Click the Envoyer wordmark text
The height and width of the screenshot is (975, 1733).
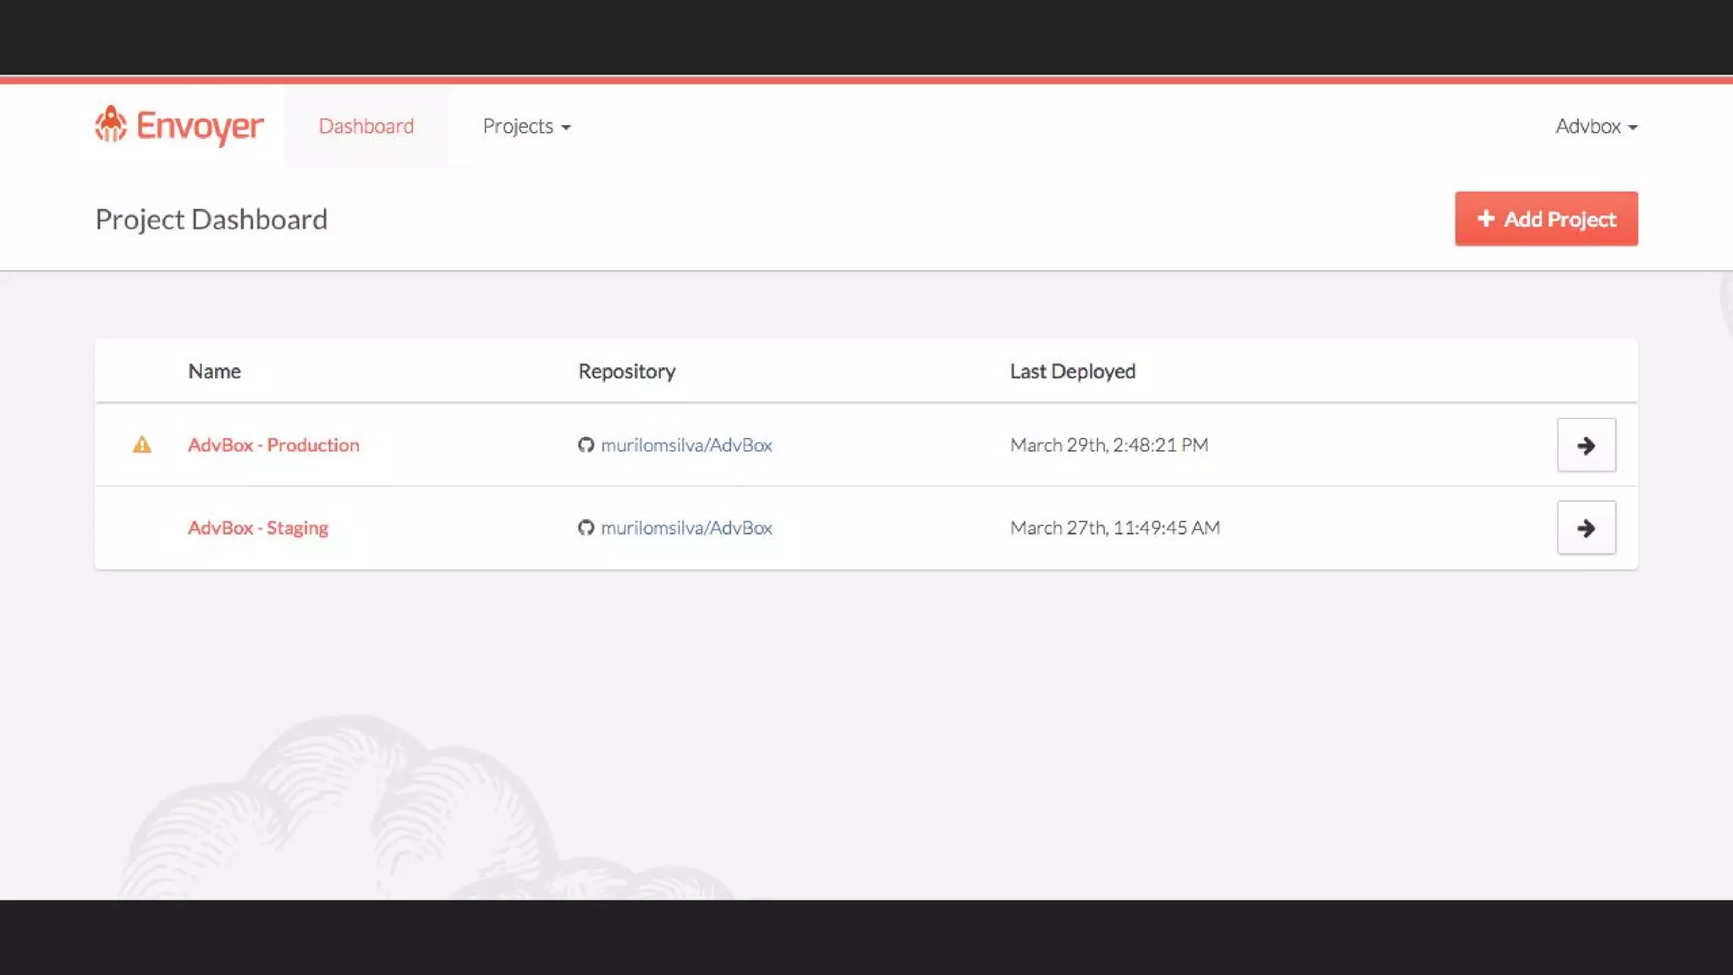[x=200, y=126]
